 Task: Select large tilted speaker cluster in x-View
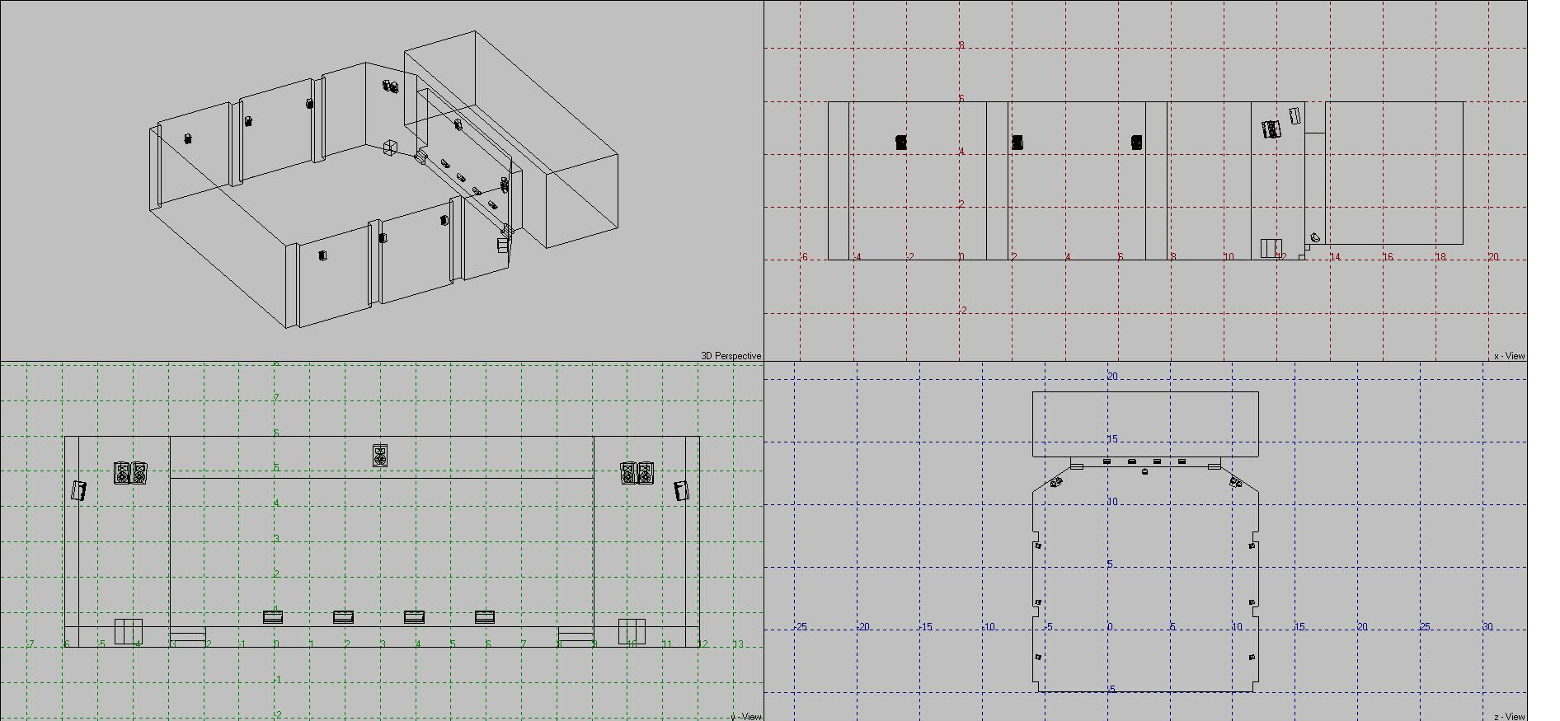[1272, 129]
